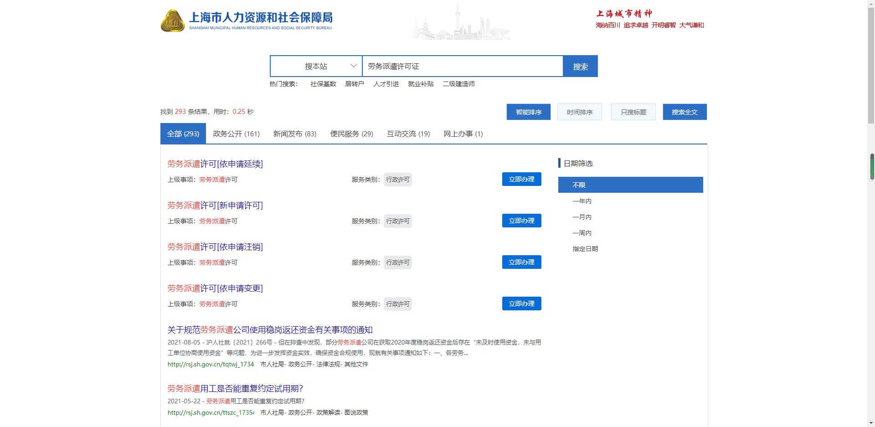Select date filter 指定日期
The image size is (875, 427).
click(585, 249)
